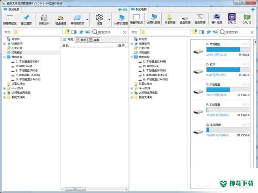This screenshot has height=193, width=258.
Task: Switch to the 常用 tab
Action: (x=68, y=39)
